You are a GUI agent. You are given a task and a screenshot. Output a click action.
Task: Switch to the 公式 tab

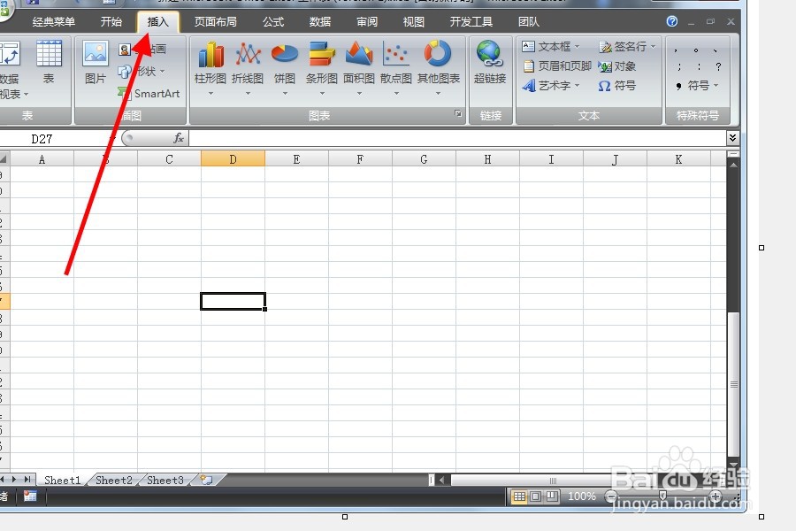tap(273, 22)
